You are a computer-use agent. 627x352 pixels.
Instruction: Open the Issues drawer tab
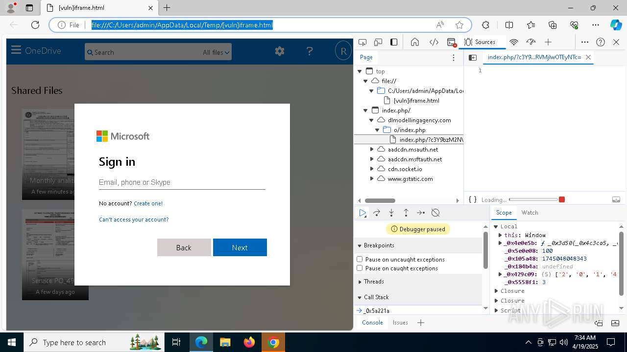[x=400, y=323]
